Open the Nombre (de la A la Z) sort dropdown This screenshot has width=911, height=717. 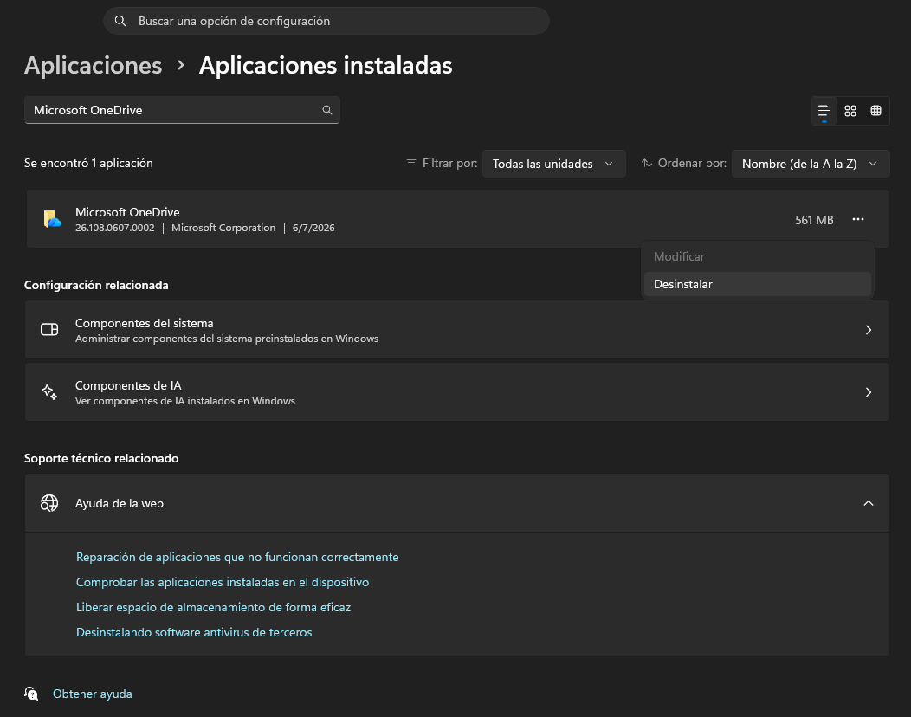(811, 164)
